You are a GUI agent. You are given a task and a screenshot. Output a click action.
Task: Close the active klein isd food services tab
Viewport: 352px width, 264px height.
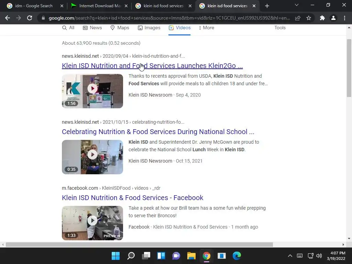click(254, 6)
